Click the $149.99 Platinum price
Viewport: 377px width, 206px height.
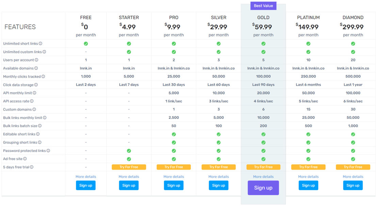307,26
